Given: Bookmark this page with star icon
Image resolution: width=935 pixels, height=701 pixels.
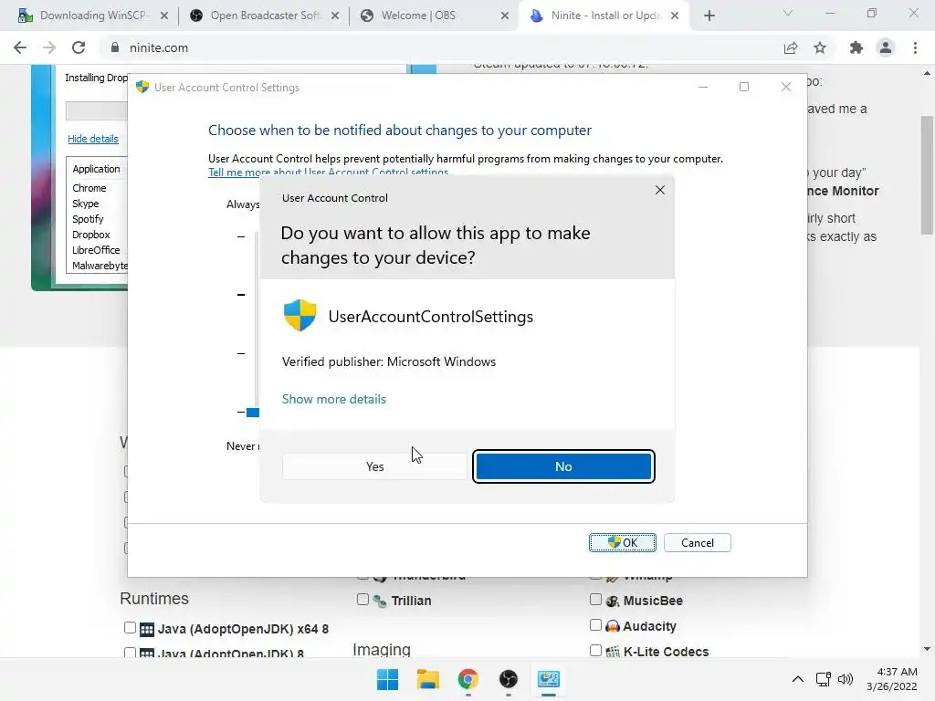Looking at the screenshot, I should pos(820,47).
